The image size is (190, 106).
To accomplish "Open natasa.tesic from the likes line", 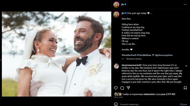I will pyautogui.click(x=149, y=94).
